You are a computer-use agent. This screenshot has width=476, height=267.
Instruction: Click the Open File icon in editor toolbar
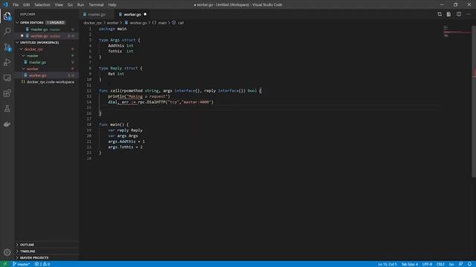448,14
